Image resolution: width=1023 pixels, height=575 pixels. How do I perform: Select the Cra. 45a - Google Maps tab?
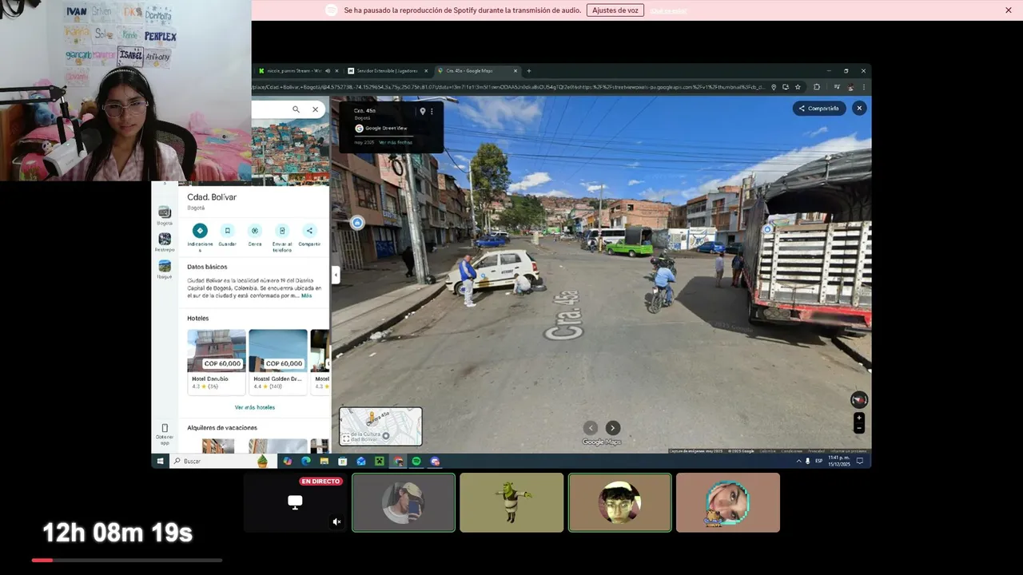(x=477, y=71)
